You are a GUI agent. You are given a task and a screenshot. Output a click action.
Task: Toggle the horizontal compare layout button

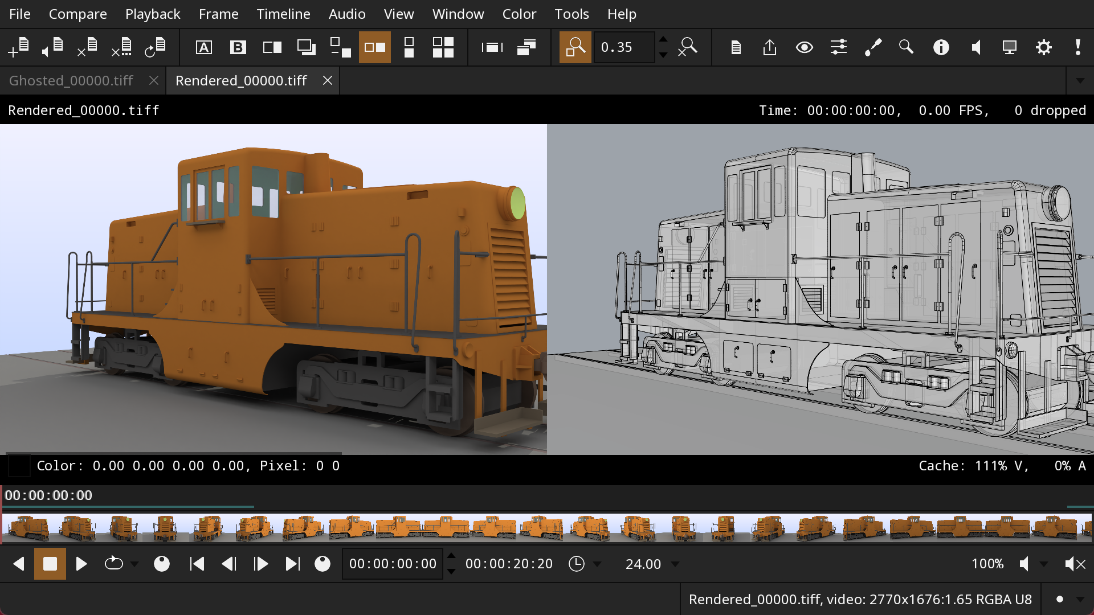tap(374, 47)
